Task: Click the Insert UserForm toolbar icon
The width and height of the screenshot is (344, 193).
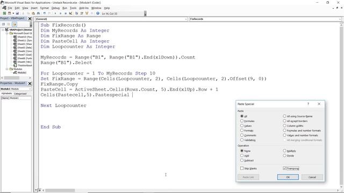Action: tap(9, 13)
